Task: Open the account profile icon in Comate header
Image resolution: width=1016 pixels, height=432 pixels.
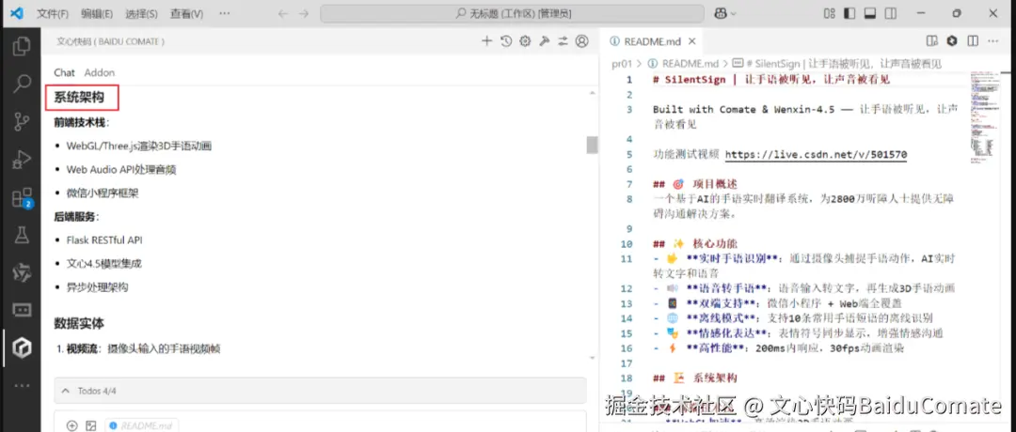Action: [582, 41]
